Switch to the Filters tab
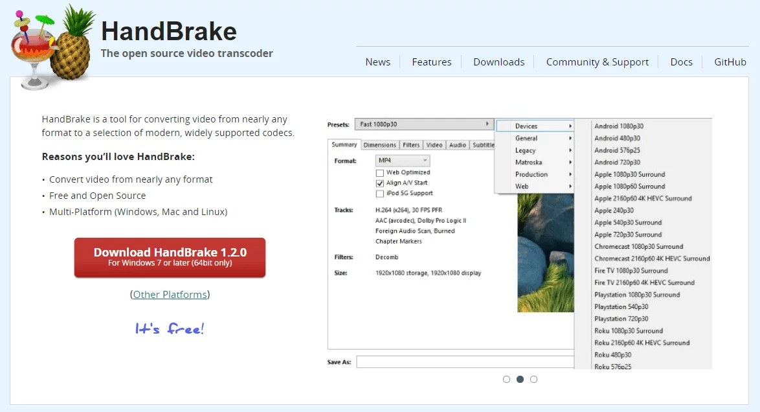 (412, 144)
